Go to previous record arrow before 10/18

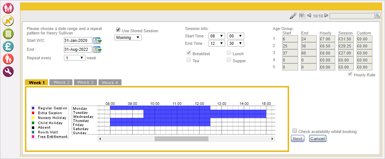point(309,16)
